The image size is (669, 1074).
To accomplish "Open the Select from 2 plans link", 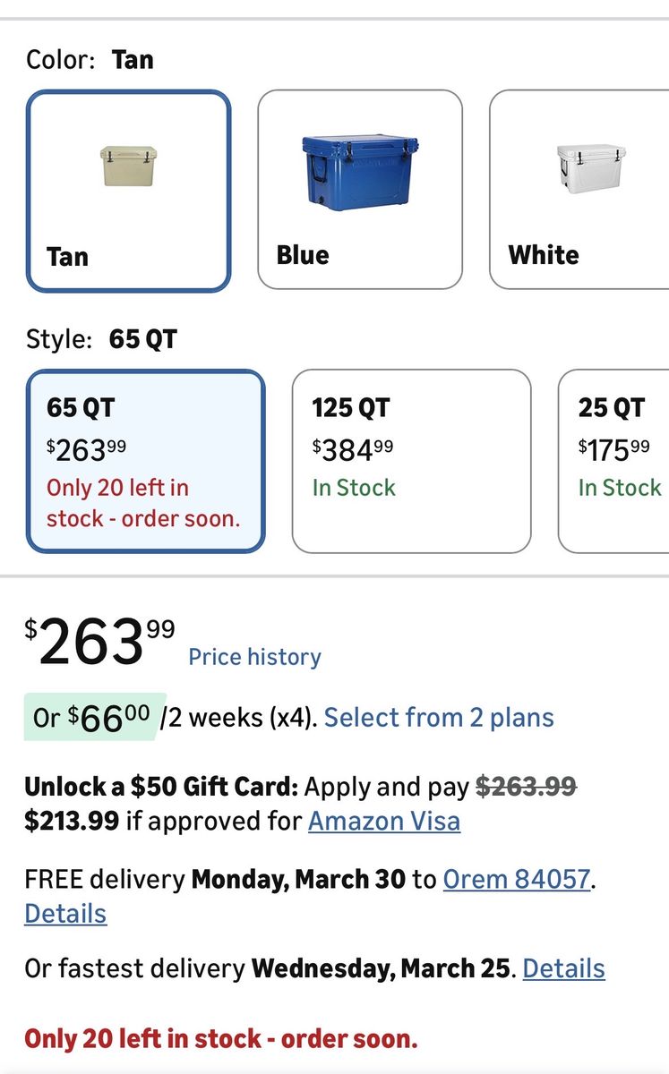I will pyautogui.click(x=439, y=717).
